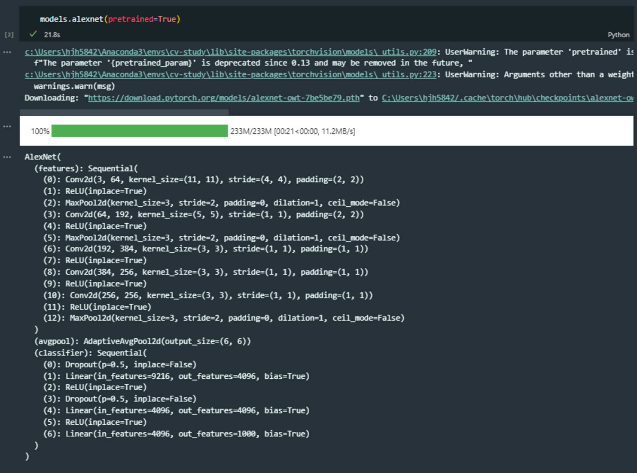Click the '233M/233M [00:21<00:00, 11.2MB/s]' text

[x=293, y=131]
